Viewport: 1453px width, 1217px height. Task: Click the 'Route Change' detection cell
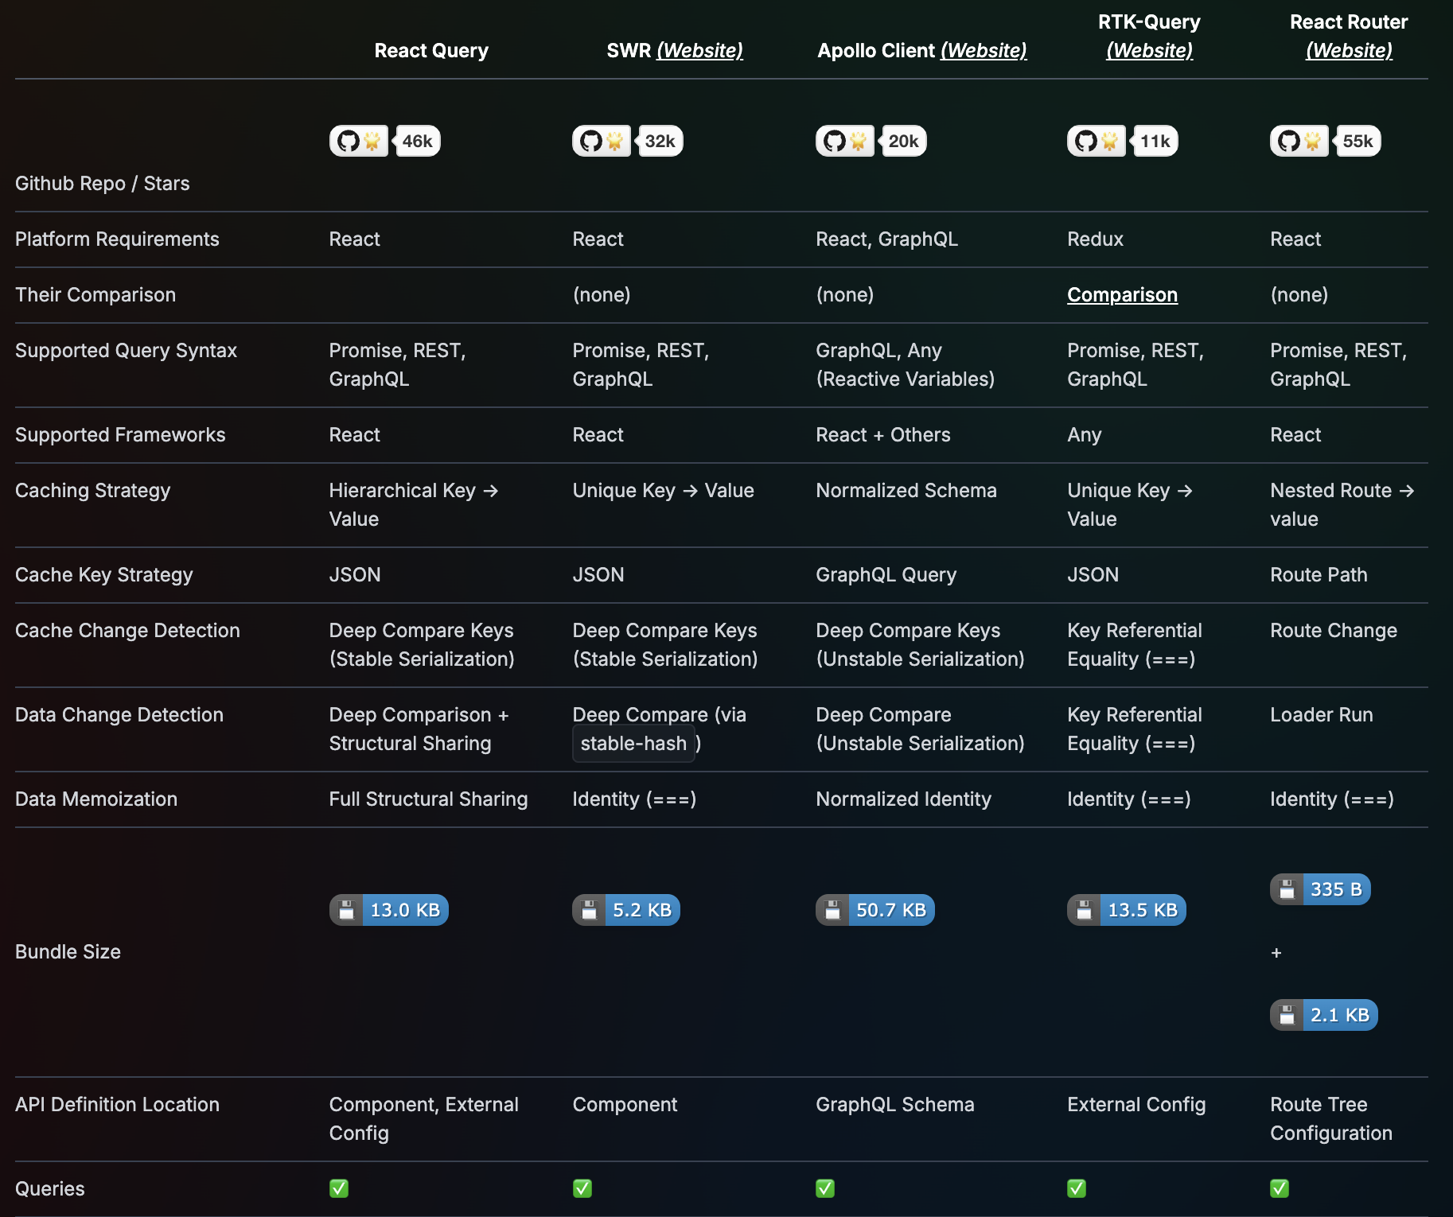(x=1334, y=631)
